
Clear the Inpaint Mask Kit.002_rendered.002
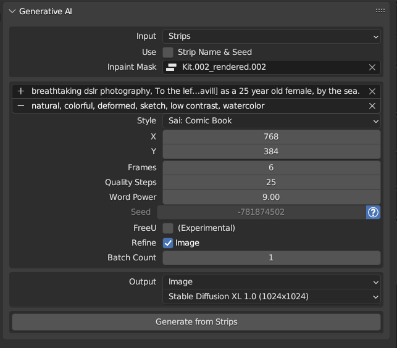pyautogui.click(x=372, y=67)
